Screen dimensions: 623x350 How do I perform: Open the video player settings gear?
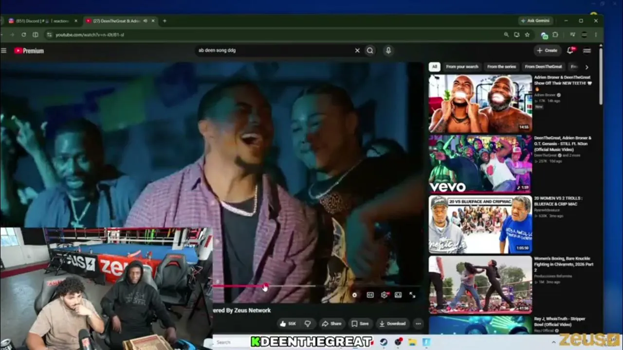[384, 295]
